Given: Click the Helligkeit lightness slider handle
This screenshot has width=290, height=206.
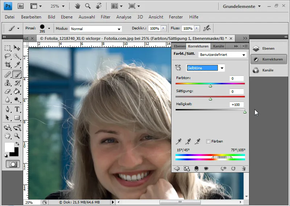Looking at the screenshot, I should 245,112.
